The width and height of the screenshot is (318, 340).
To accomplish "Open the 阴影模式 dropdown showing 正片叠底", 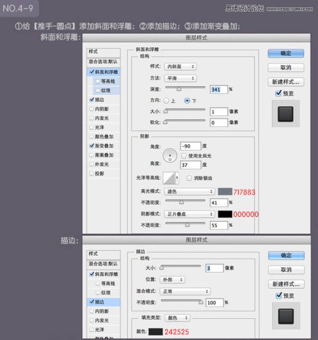I will coord(189,214).
